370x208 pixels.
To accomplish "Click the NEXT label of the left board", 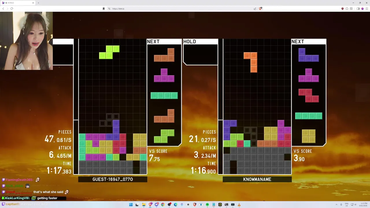I will click(x=153, y=42).
